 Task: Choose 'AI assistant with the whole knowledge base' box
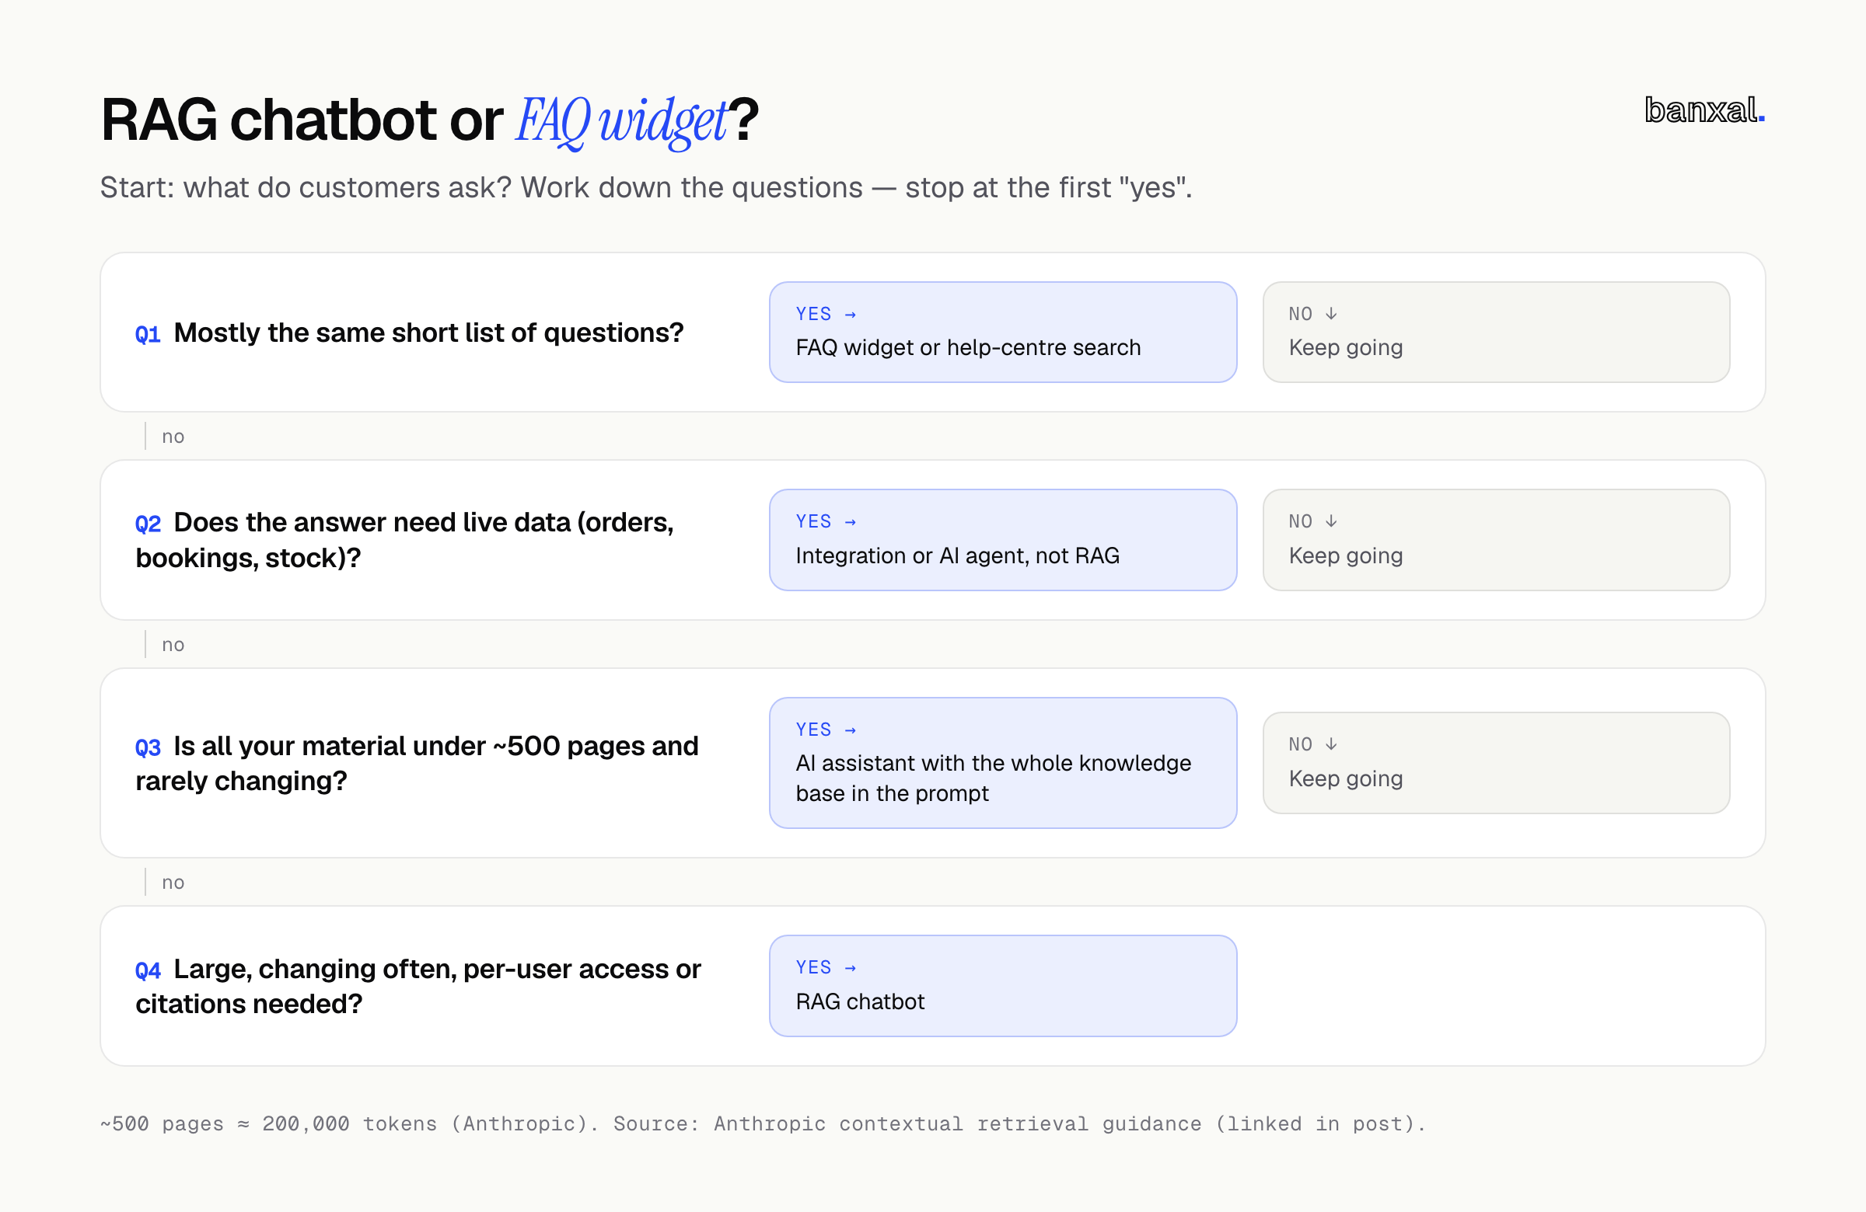[x=1003, y=762]
